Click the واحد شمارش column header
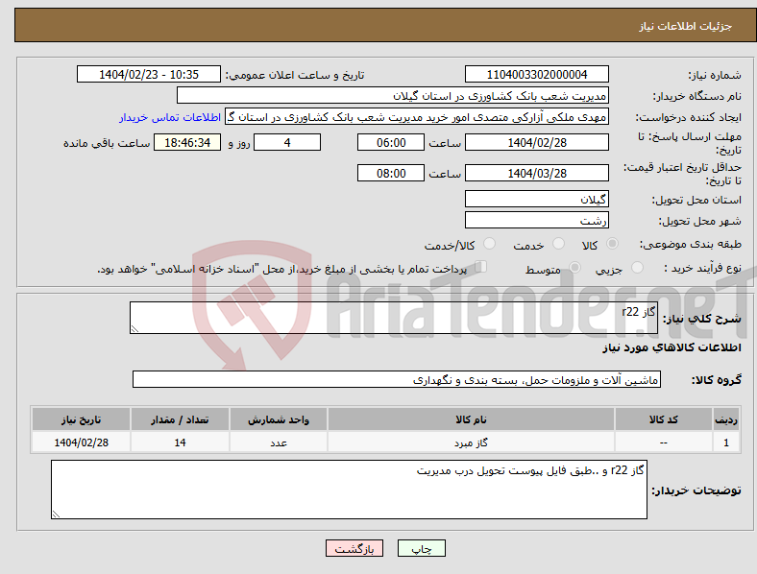 [279, 419]
